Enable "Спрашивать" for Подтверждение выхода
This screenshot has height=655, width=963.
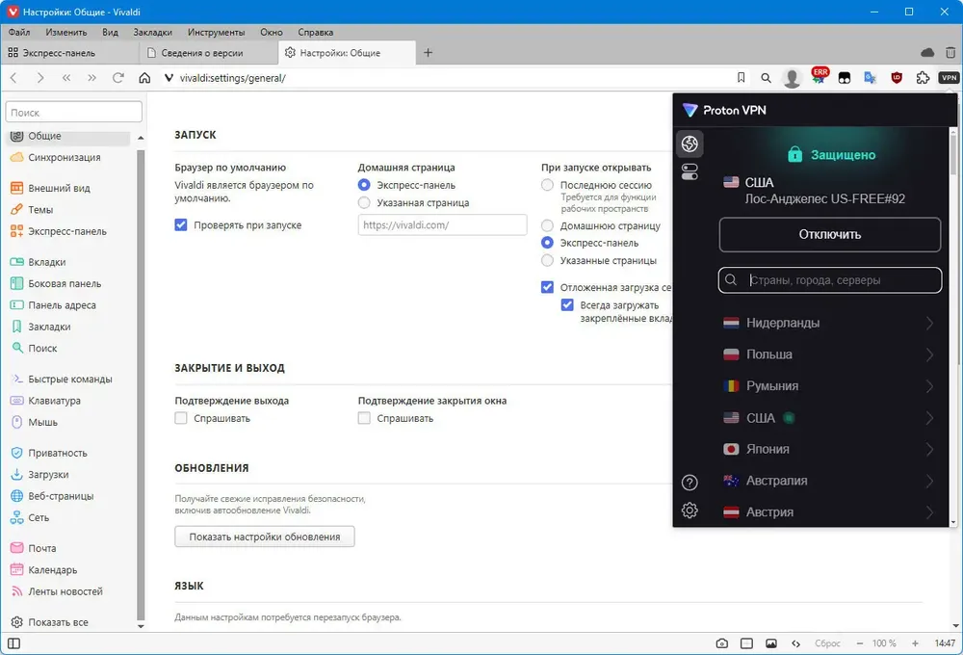(x=181, y=419)
